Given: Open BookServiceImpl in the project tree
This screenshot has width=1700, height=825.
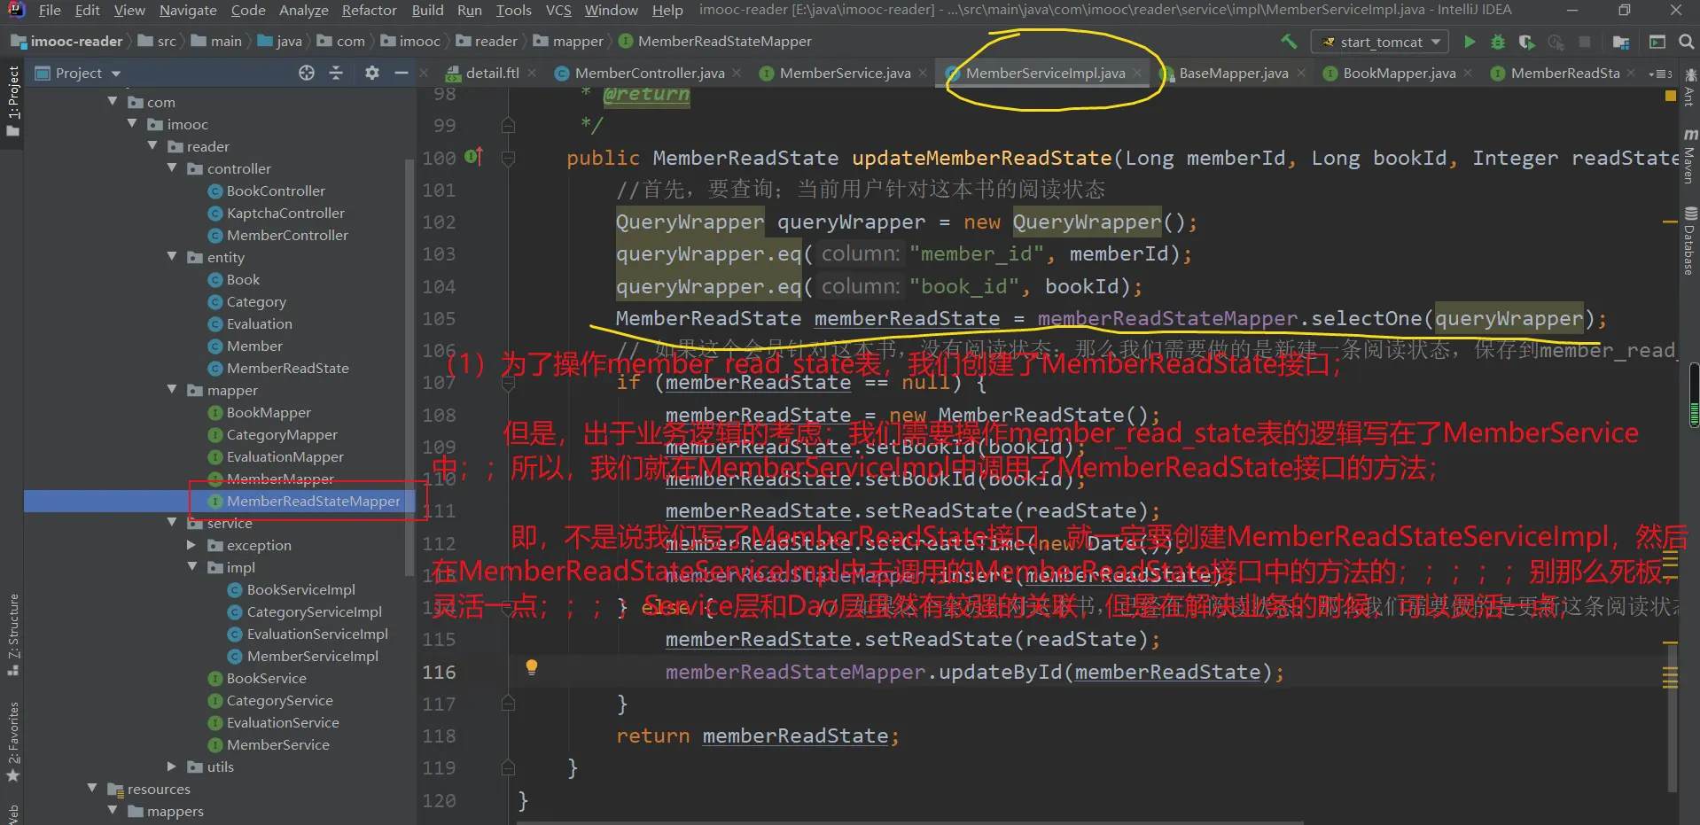Looking at the screenshot, I should tap(300, 589).
